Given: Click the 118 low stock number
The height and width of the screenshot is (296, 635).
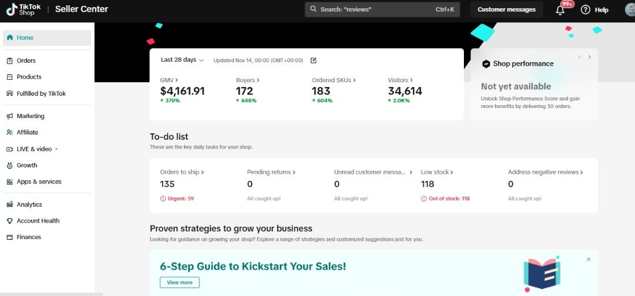Looking at the screenshot, I should (x=427, y=184).
